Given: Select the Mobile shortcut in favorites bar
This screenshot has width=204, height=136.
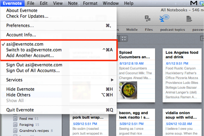Looking at the screenshot, I should [x=132, y=30].
